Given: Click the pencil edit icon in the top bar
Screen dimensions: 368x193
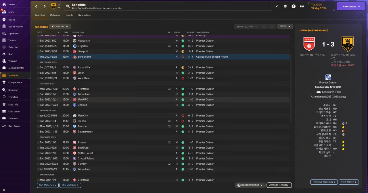Looking at the screenshot, I should 277,6.
